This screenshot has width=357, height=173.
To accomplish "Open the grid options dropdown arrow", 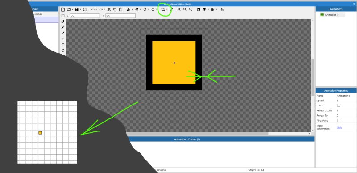I will (216, 9).
